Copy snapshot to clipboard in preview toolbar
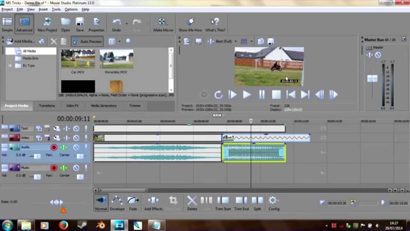 [261, 41]
